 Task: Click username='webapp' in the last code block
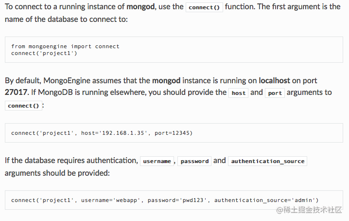[110, 200]
